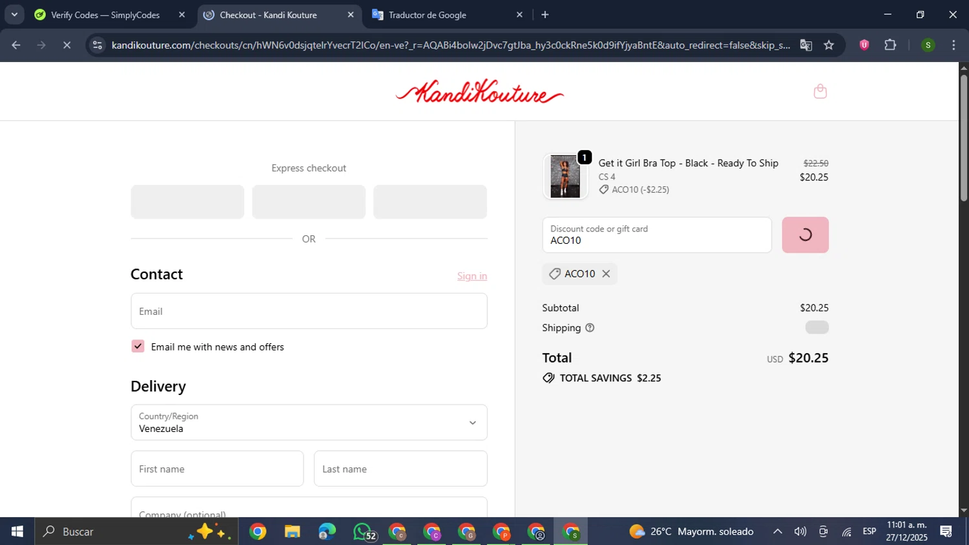This screenshot has width=969, height=545.
Task: Click the Express checkout heading
Action: click(309, 168)
